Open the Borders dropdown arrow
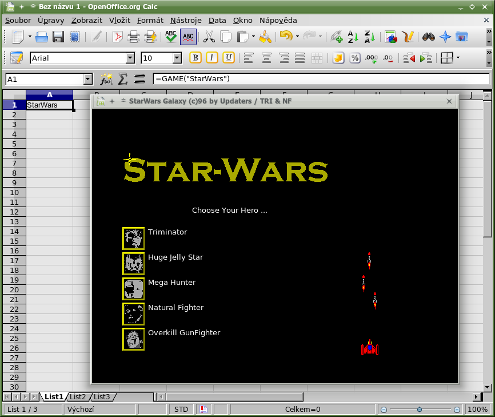The width and height of the screenshot is (495, 417). [458, 58]
